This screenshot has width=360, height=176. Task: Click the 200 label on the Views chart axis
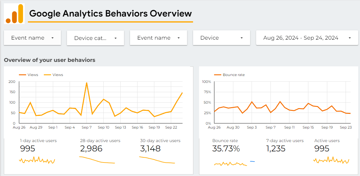point(11,82)
